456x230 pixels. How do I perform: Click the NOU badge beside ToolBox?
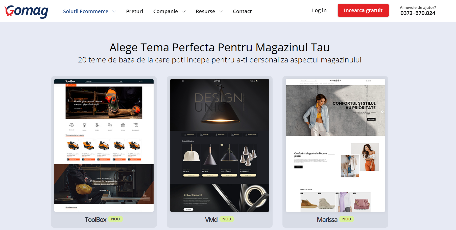tap(115, 219)
